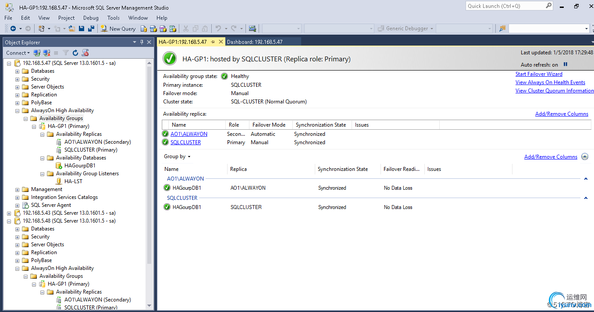Pin the Object Explorer panel

click(142, 42)
